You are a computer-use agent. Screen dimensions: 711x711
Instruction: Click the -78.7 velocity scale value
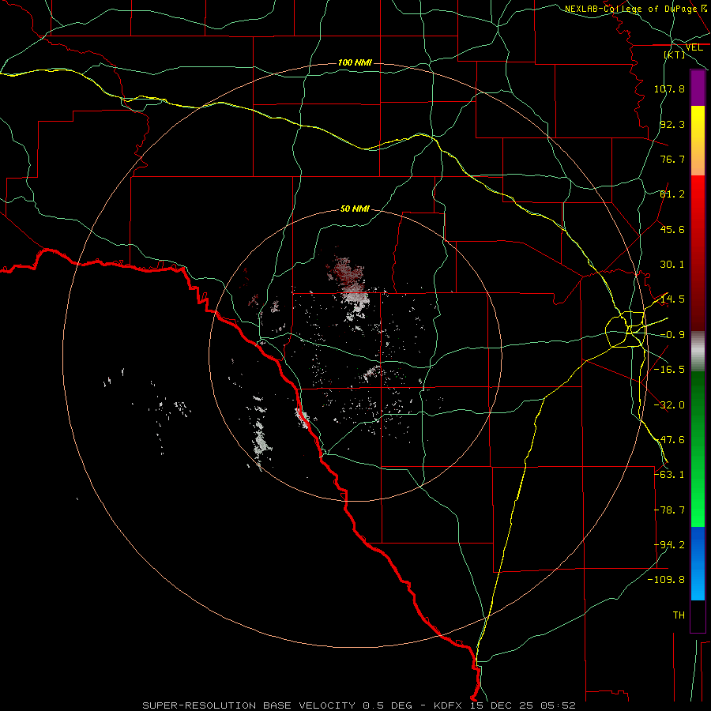(x=669, y=510)
